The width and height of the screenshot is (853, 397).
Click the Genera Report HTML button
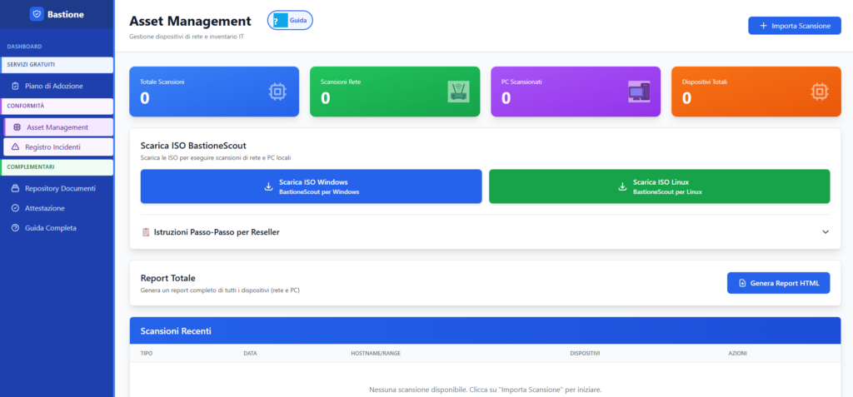click(778, 283)
